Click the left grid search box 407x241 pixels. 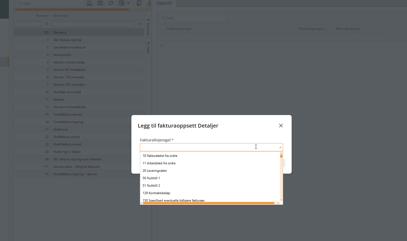click(x=50, y=3)
